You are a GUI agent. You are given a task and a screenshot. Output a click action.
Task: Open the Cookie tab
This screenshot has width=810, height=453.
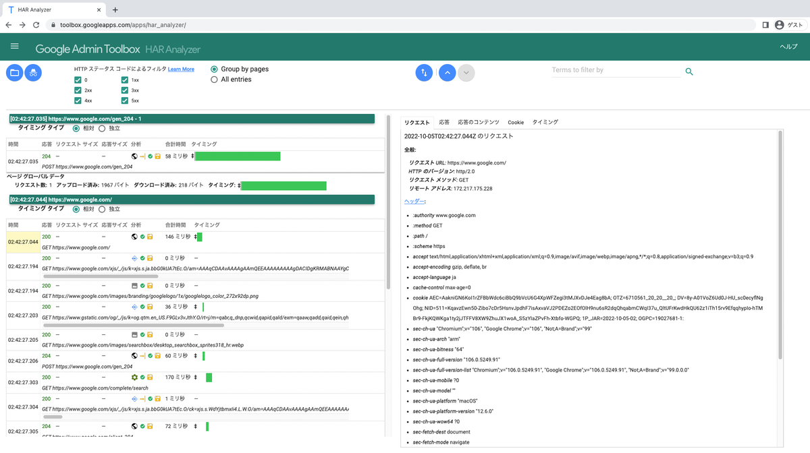coord(516,122)
